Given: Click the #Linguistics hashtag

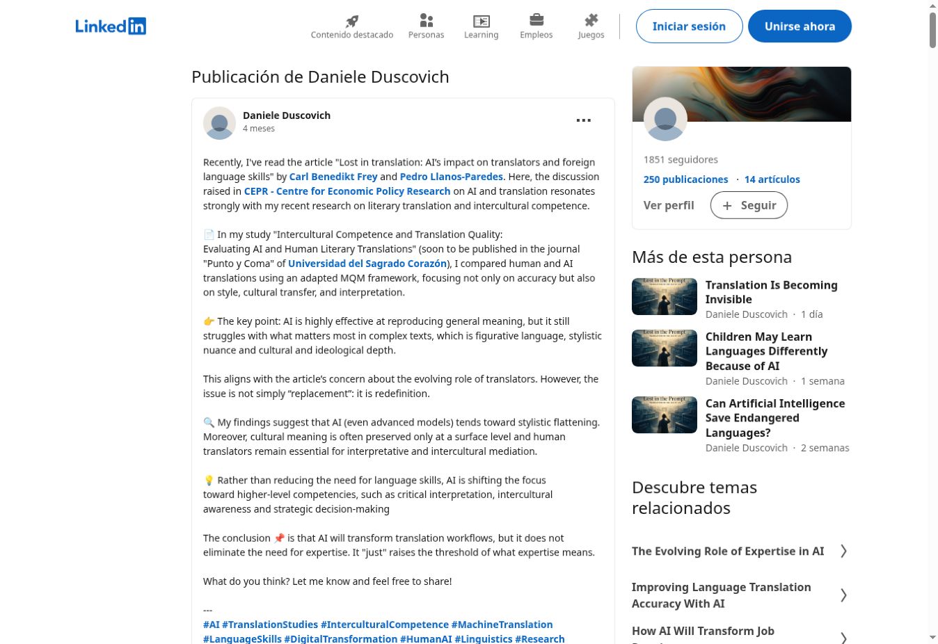Looking at the screenshot, I should tap(484, 638).
